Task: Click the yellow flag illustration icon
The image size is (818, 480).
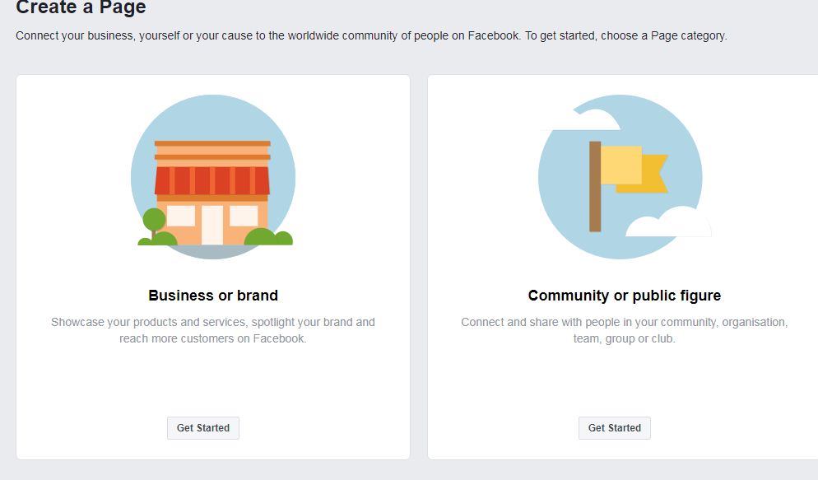Action: (x=632, y=169)
